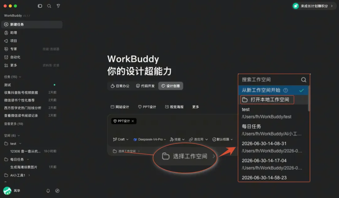
Task: Select workspace 2026-06-30-14-17-04
Action: 273,164
